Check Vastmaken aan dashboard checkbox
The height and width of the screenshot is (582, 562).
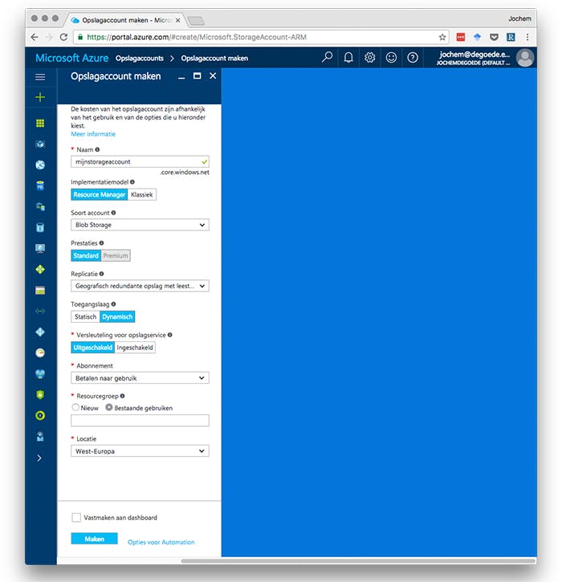[76, 517]
